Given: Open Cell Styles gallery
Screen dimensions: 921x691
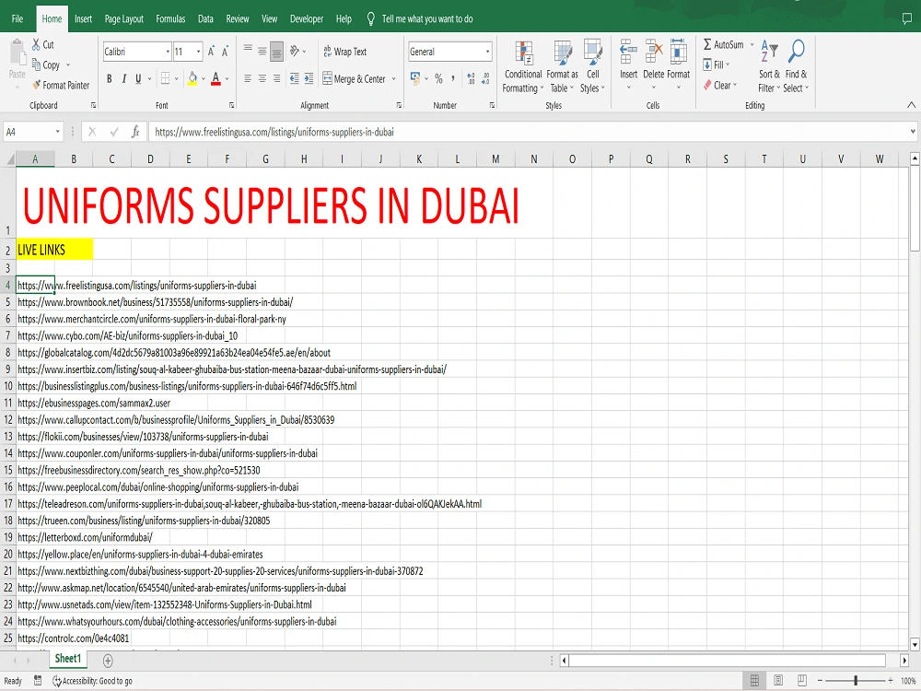Looking at the screenshot, I should point(592,65).
